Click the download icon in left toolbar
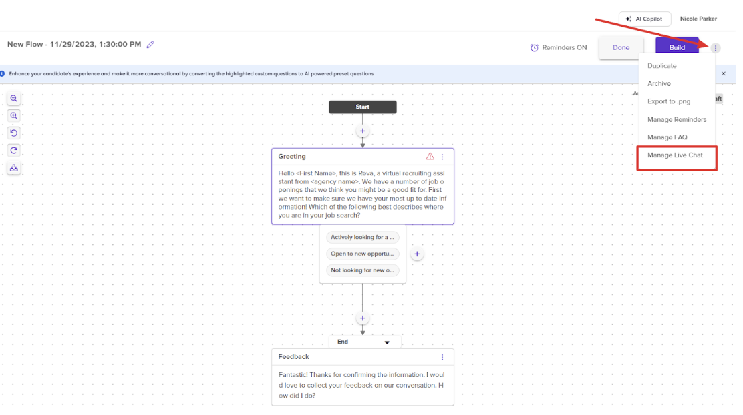This screenshot has width=743, height=415. tap(14, 168)
